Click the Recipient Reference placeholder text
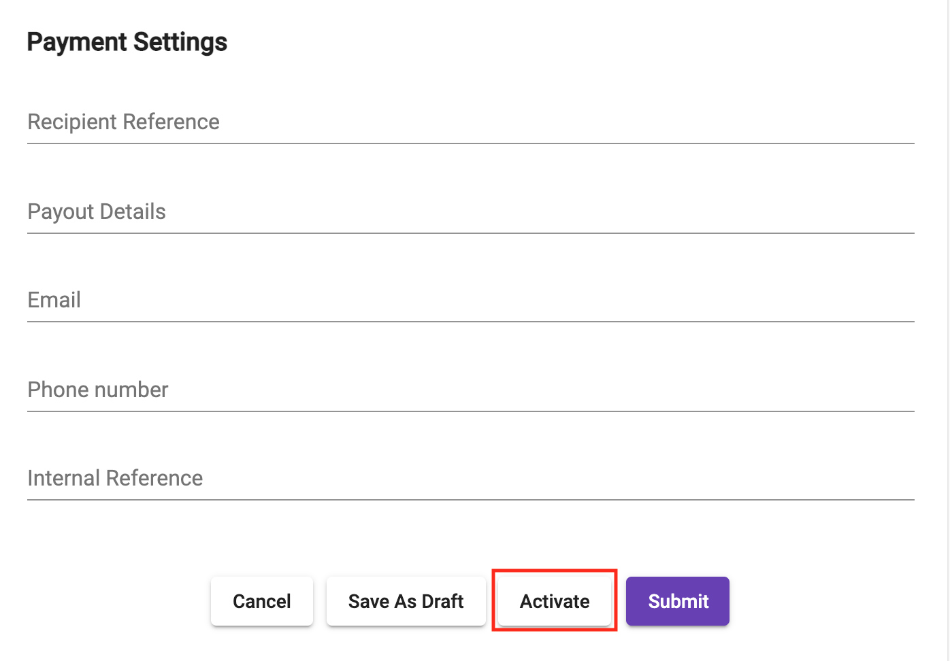 123,122
